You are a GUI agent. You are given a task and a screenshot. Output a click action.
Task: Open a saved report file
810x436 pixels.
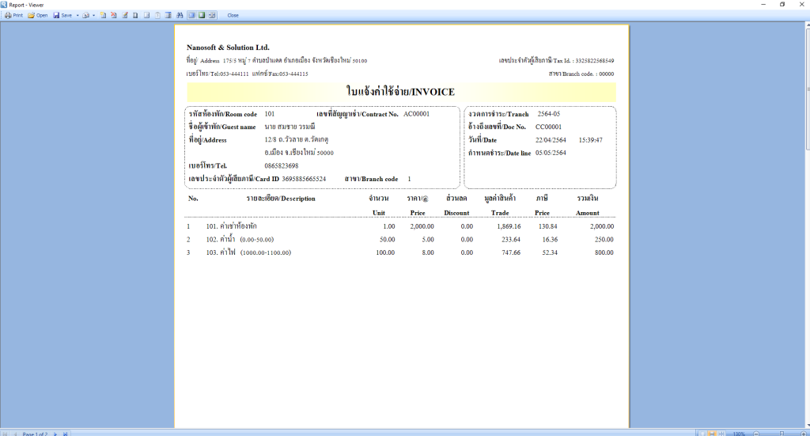point(38,16)
